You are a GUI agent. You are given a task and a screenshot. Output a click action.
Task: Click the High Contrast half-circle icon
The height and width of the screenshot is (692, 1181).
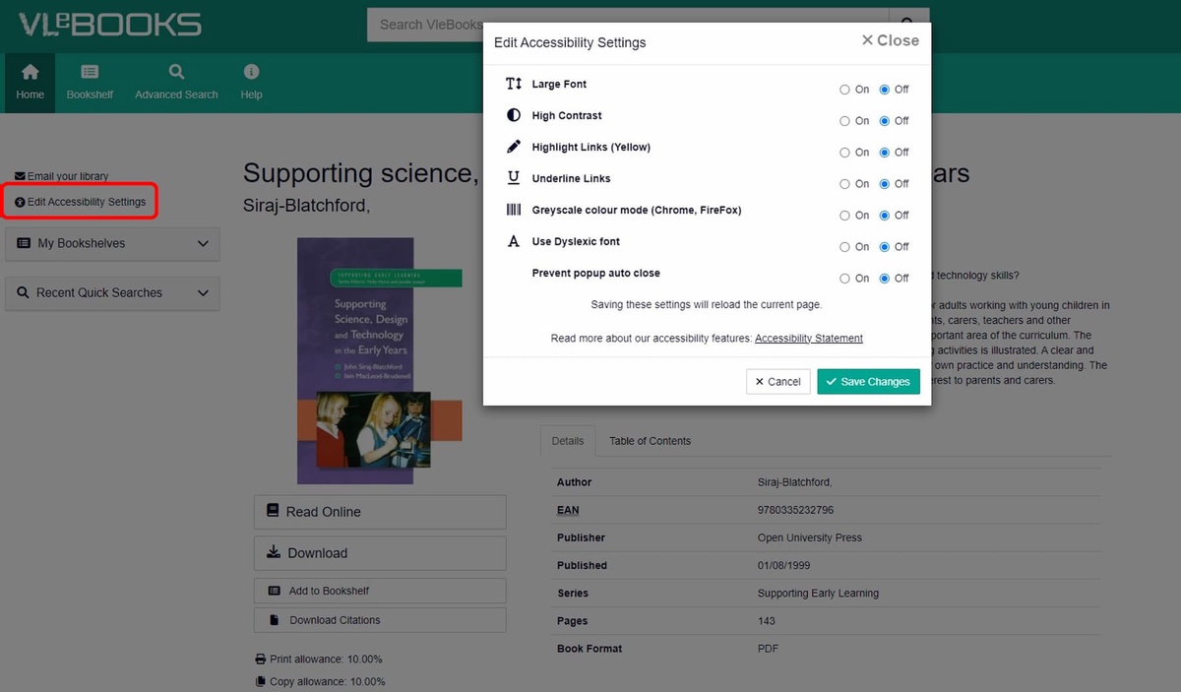(514, 115)
